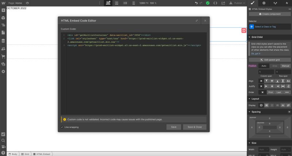This screenshot has height=156, width=292.
Task: Switch to mobile landscape breakpoint
Action: (x=125, y=3)
